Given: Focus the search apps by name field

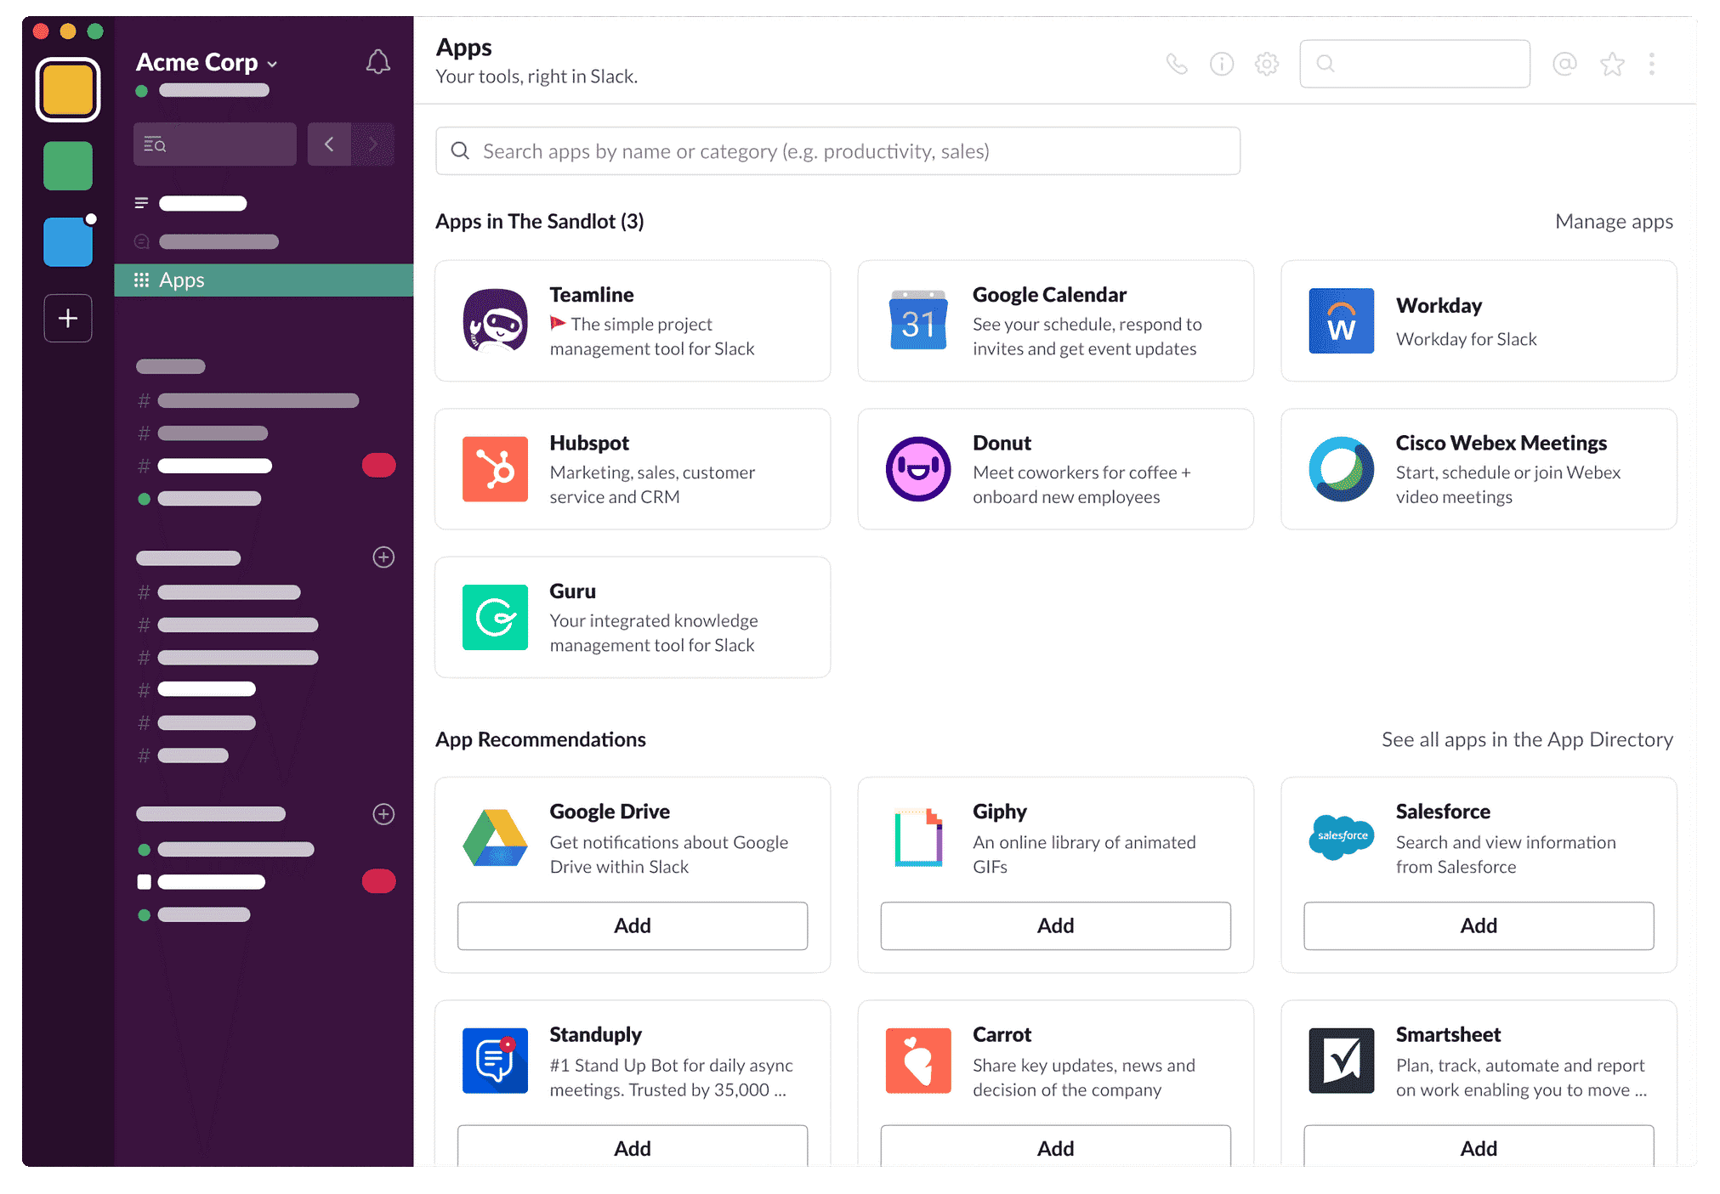Looking at the screenshot, I should tap(837, 151).
